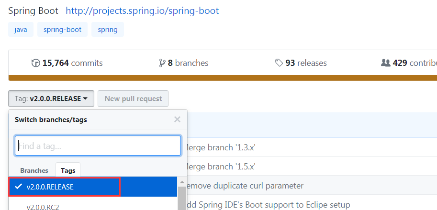View the 15,764 commits history
This screenshot has height=210, width=437.
(x=67, y=63)
